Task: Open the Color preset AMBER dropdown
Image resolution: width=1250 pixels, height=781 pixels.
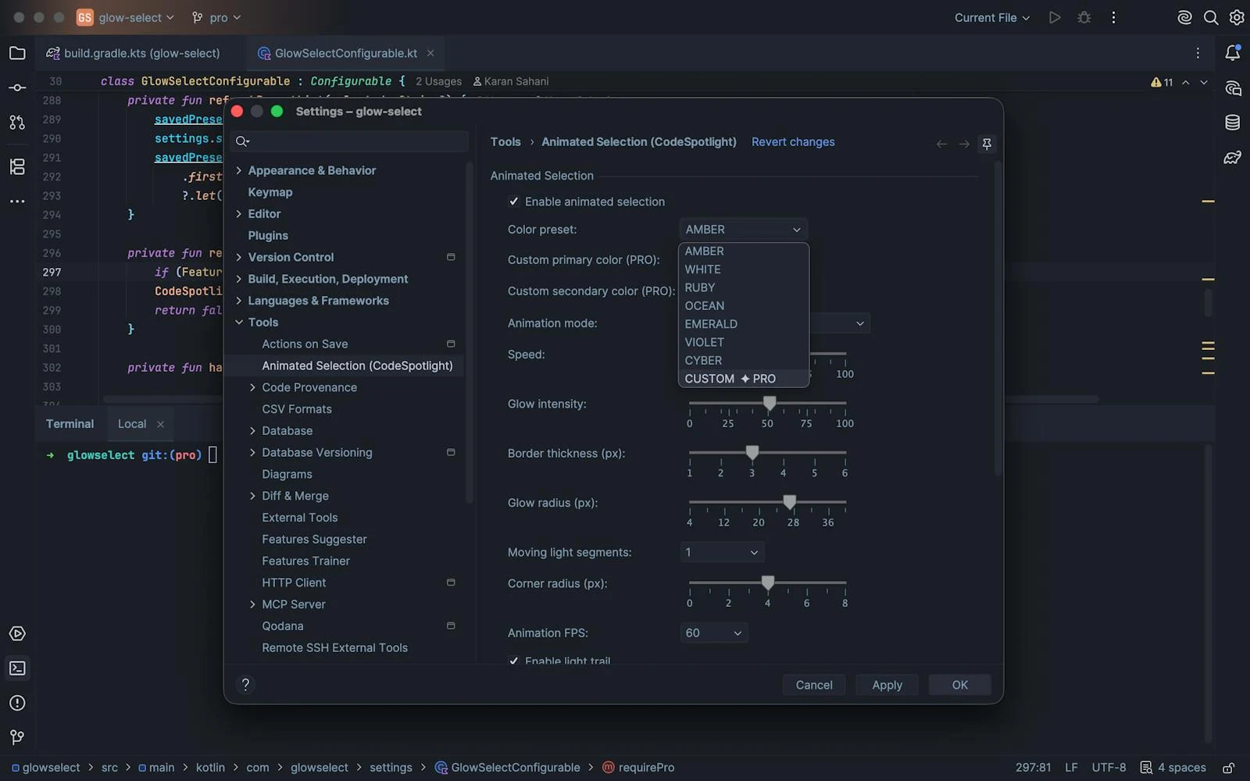Action: 743,229
